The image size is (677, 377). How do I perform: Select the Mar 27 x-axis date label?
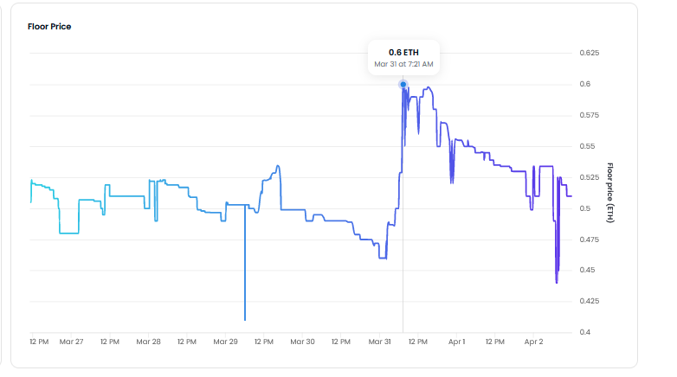coord(72,342)
